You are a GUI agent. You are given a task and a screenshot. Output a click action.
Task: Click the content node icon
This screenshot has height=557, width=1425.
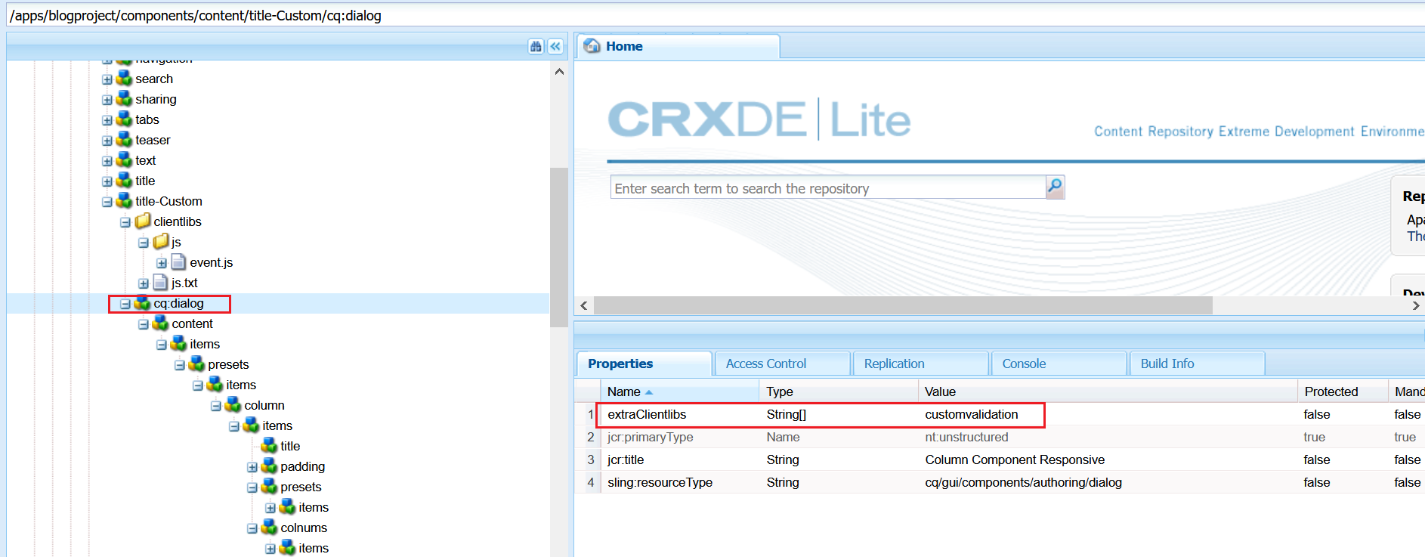click(160, 323)
